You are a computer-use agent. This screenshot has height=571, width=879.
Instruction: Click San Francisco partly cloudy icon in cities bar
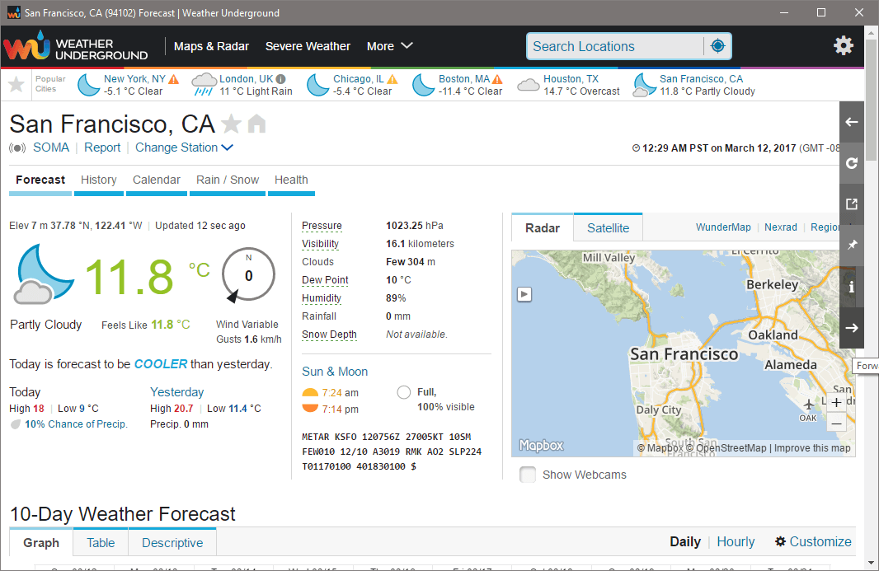[644, 85]
